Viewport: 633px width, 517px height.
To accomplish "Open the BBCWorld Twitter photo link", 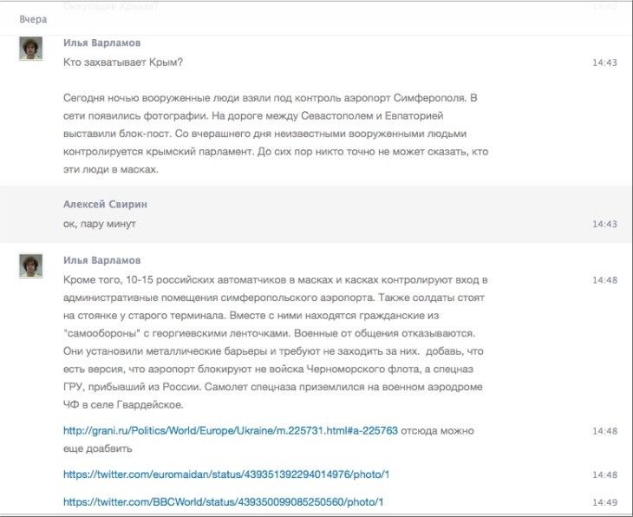I will (223, 502).
